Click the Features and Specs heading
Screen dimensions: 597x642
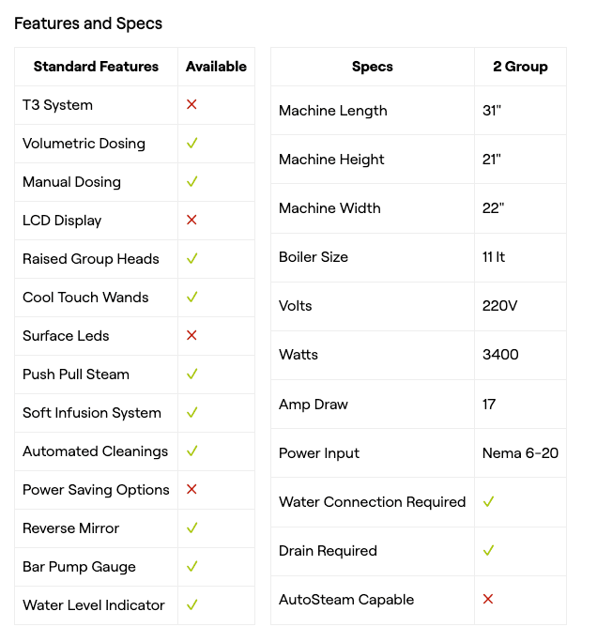88,23
